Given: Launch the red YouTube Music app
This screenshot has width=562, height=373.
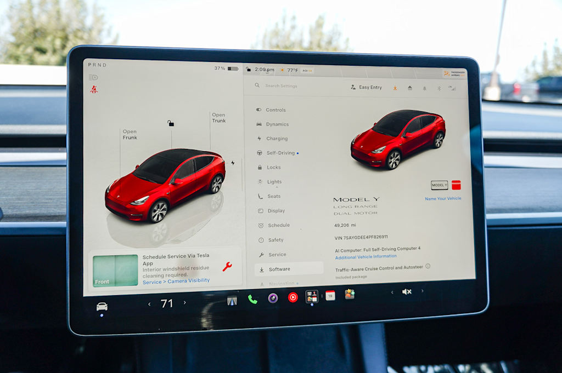Looking at the screenshot, I should tap(293, 297).
